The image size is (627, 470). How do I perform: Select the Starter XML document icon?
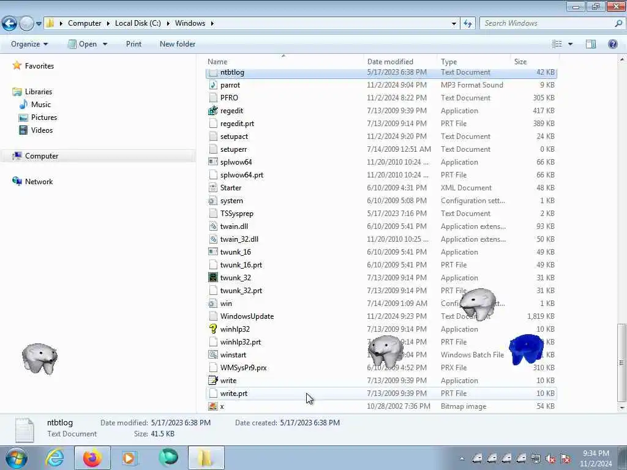pyautogui.click(x=213, y=187)
